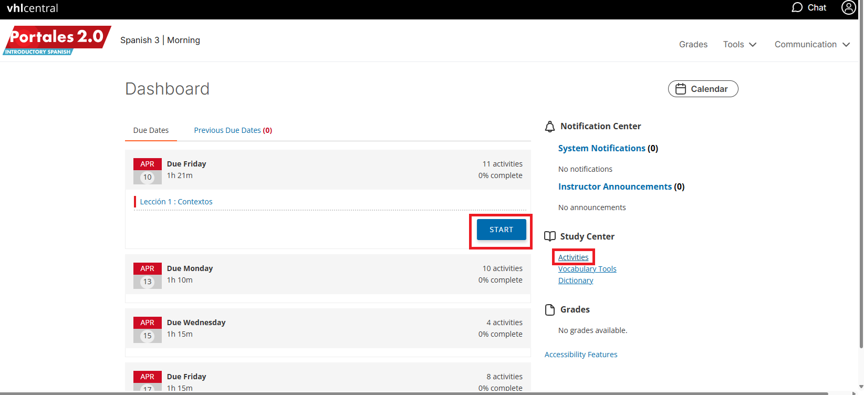Expand the Due Wednesday assignment row
Viewport: 864px width, 395px height.
(x=328, y=328)
